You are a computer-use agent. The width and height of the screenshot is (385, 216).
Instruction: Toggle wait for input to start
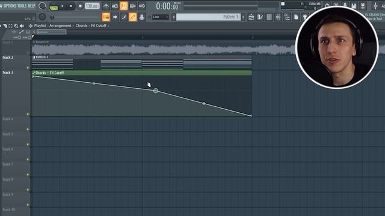coord(115,6)
